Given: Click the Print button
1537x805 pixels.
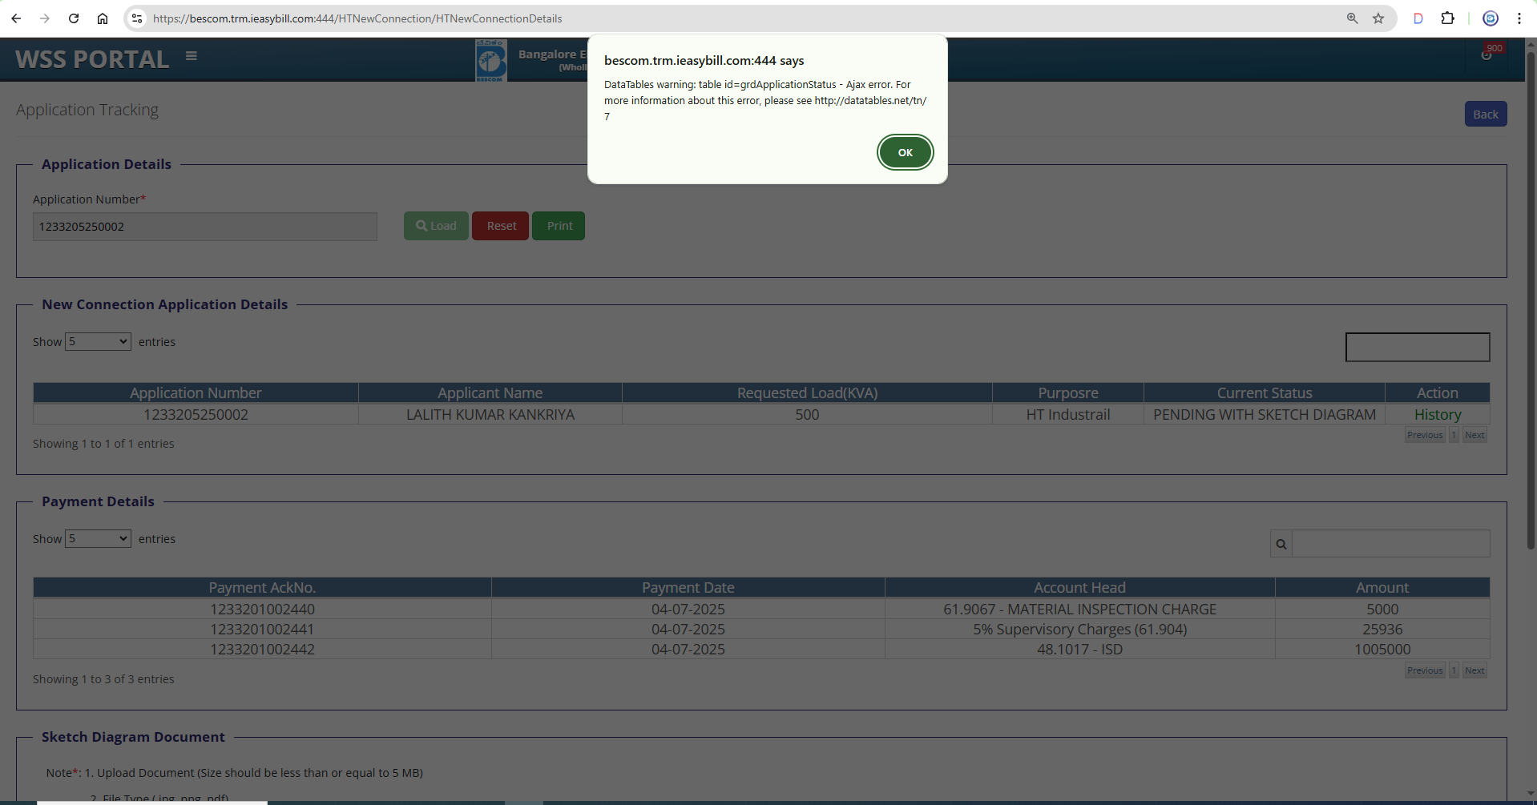Looking at the screenshot, I should pos(559,226).
